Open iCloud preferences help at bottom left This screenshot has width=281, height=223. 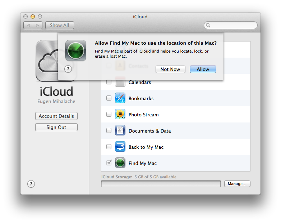click(x=31, y=184)
